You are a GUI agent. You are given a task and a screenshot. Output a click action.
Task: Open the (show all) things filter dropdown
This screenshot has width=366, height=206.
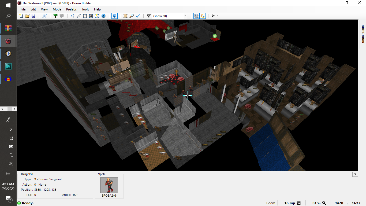tap(170, 16)
